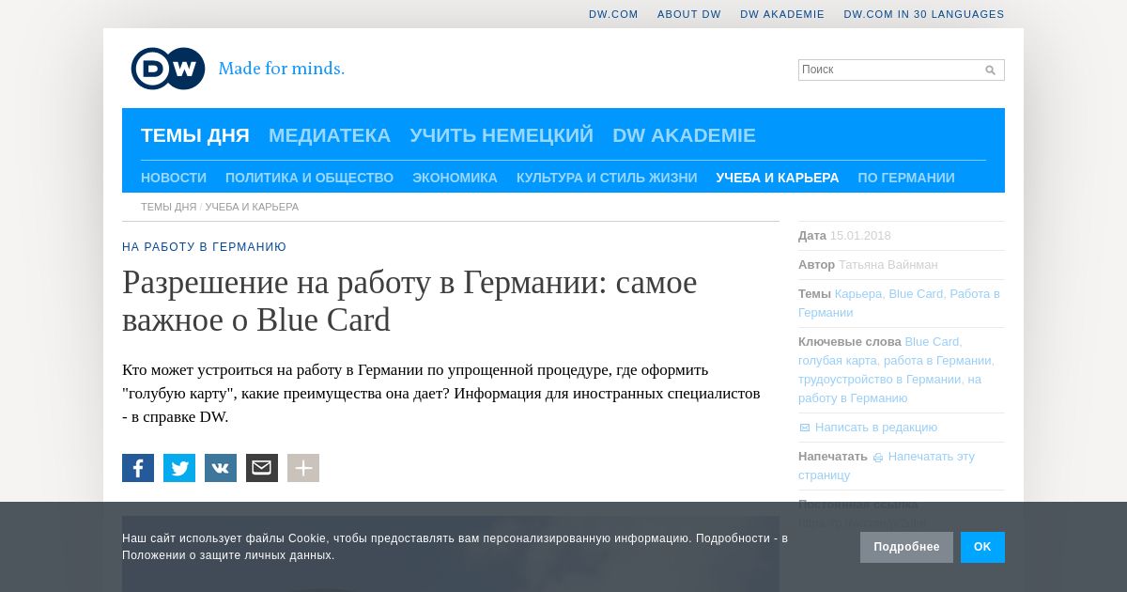Open DW.COM top link
Image resolution: width=1127 pixels, height=592 pixels.
pyautogui.click(x=613, y=14)
